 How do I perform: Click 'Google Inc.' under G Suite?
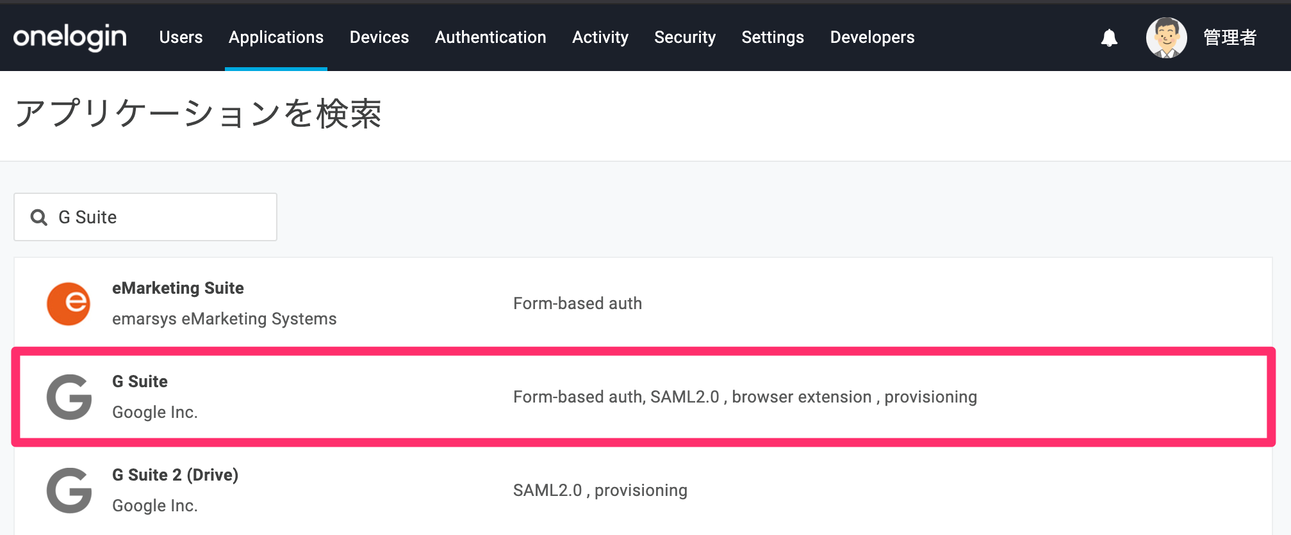tap(154, 412)
